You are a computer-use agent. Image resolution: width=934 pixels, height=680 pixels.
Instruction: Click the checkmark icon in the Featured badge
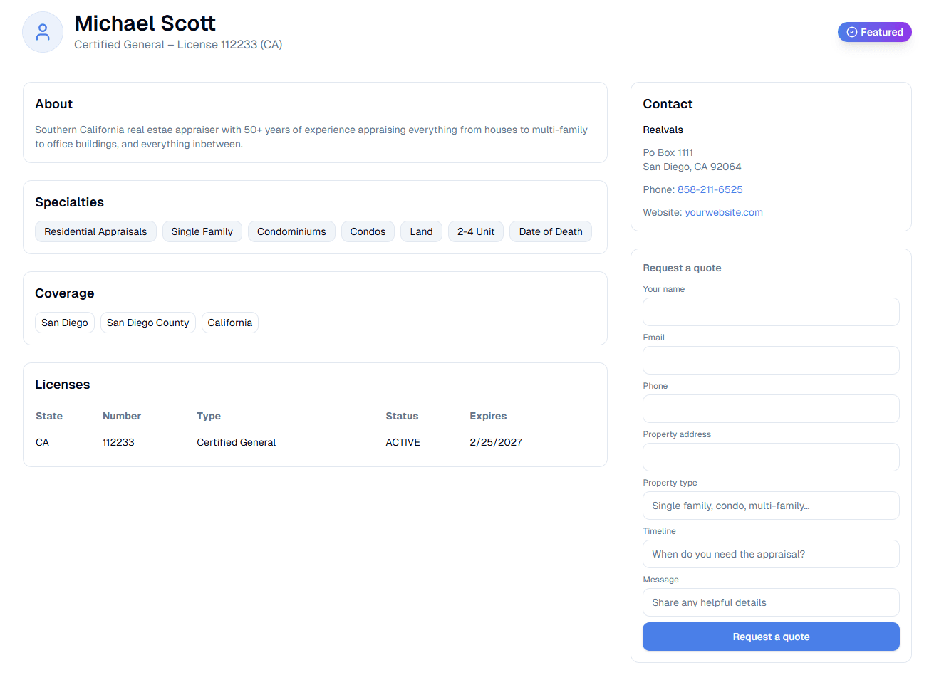point(851,31)
